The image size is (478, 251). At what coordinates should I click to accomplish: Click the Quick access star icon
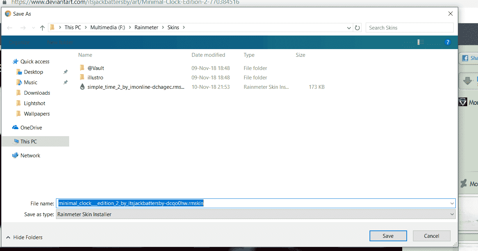coord(15,61)
